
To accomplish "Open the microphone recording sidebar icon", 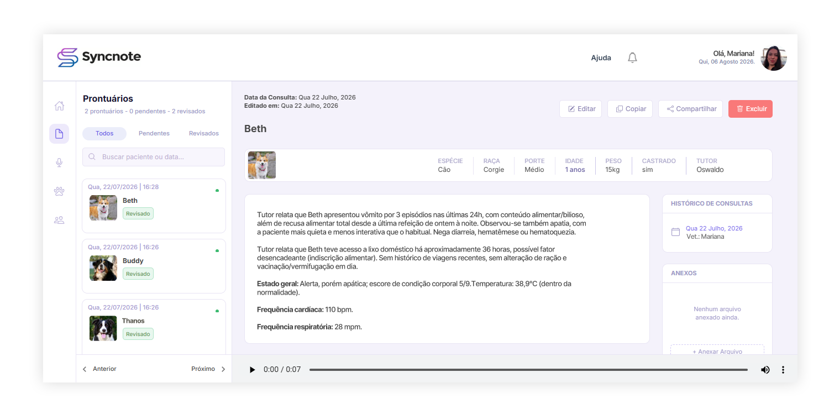I will point(59,163).
